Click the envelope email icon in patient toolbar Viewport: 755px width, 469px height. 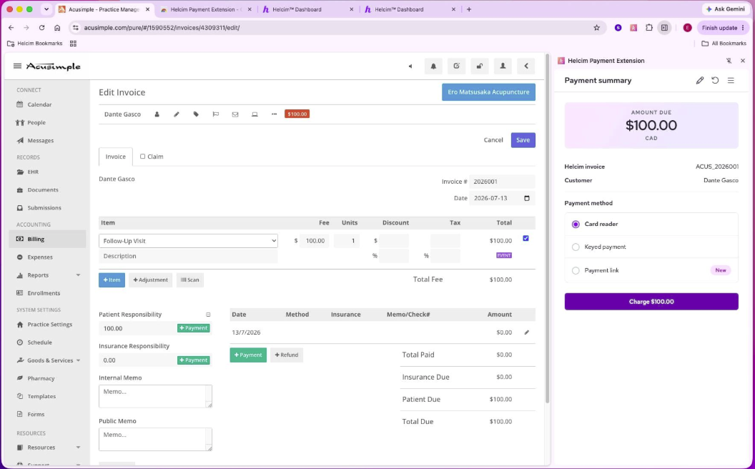click(x=235, y=114)
